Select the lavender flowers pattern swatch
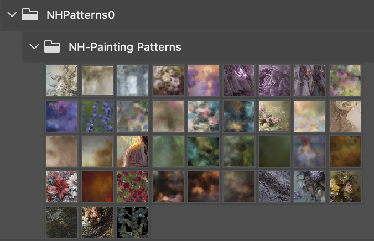 pos(97,116)
